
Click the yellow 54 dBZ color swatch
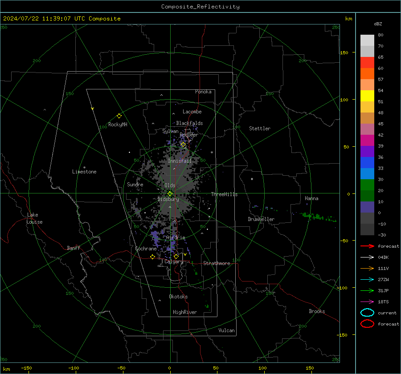(367, 96)
